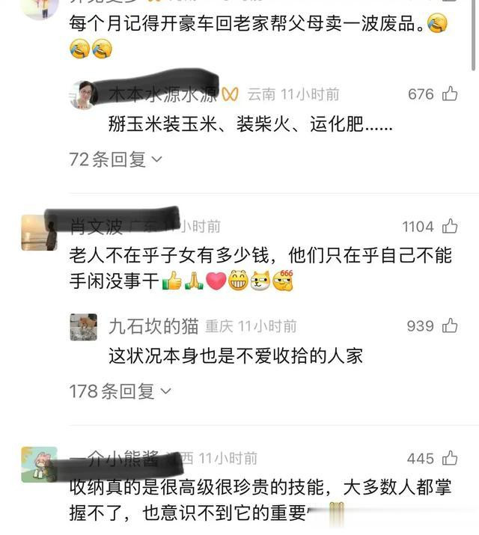The image size is (479, 535).
Task: Expand the 178条回复 replies
Action: point(120,391)
